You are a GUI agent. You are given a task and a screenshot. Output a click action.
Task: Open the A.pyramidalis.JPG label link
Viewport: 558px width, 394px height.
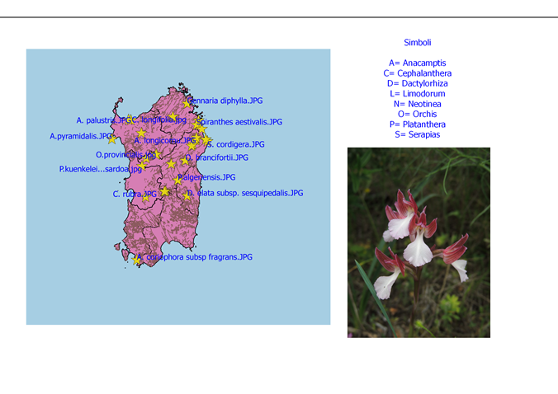pyautogui.click(x=80, y=136)
